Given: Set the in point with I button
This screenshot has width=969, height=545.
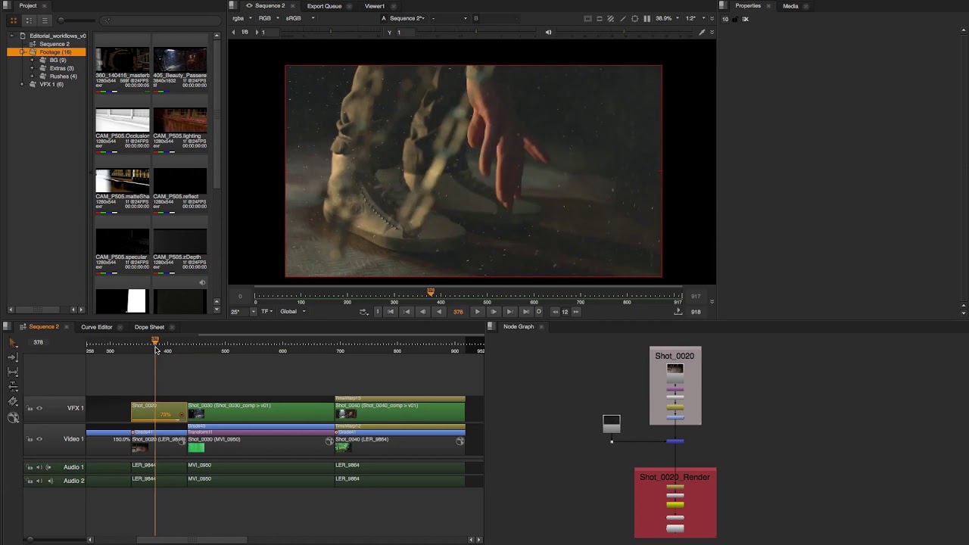Looking at the screenshot, I should point(378,312).
